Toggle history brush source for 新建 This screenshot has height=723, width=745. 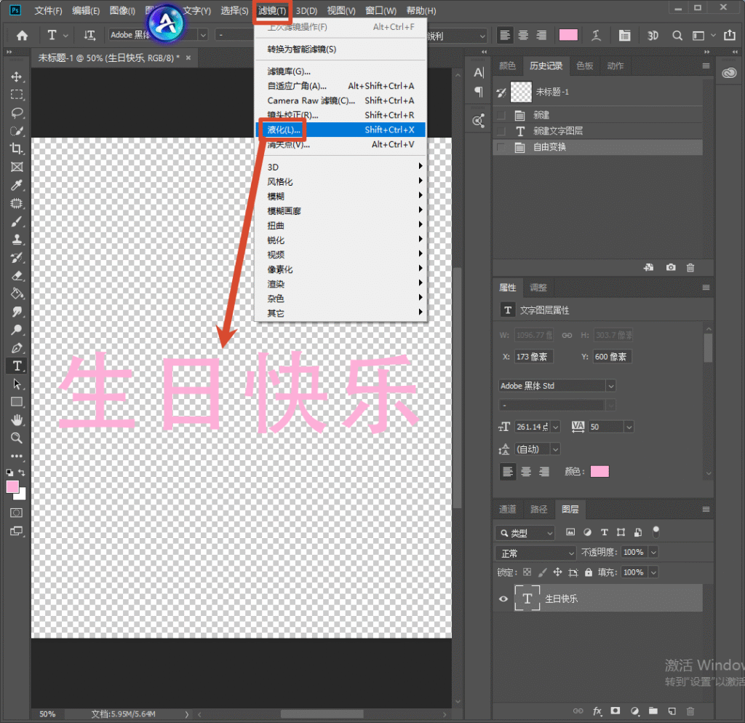tap(501, 115)
